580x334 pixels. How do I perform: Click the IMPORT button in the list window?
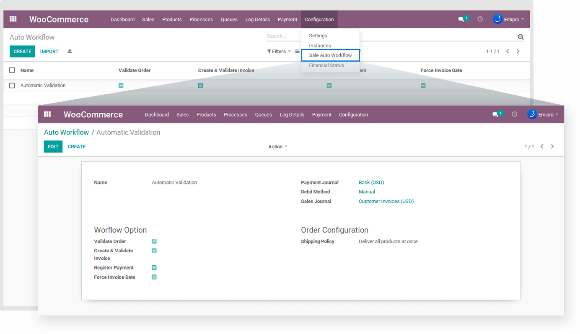pos(49,52)
